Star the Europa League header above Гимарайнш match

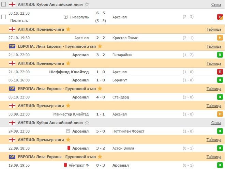100,46
